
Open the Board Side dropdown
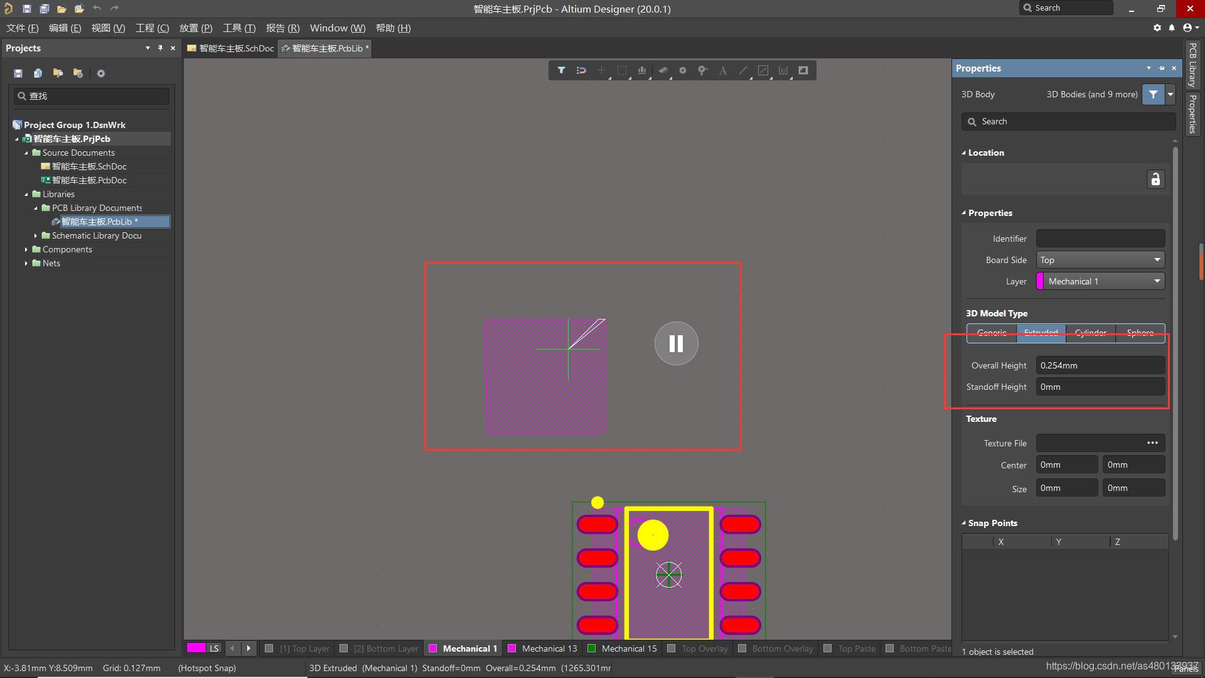click(1100, 260)
